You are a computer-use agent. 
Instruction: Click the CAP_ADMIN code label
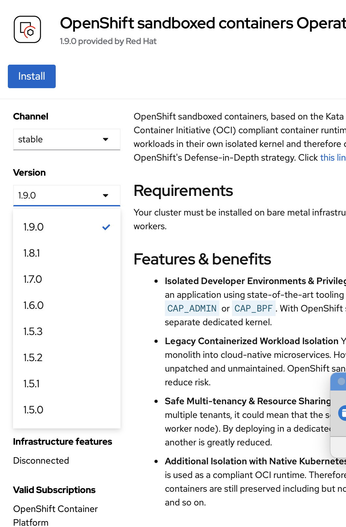(192, 309)
